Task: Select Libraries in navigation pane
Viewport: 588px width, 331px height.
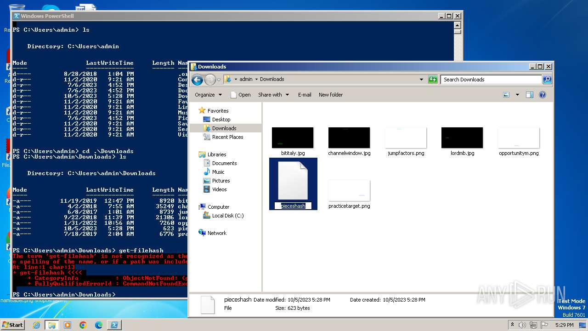Action: (217, 154)
